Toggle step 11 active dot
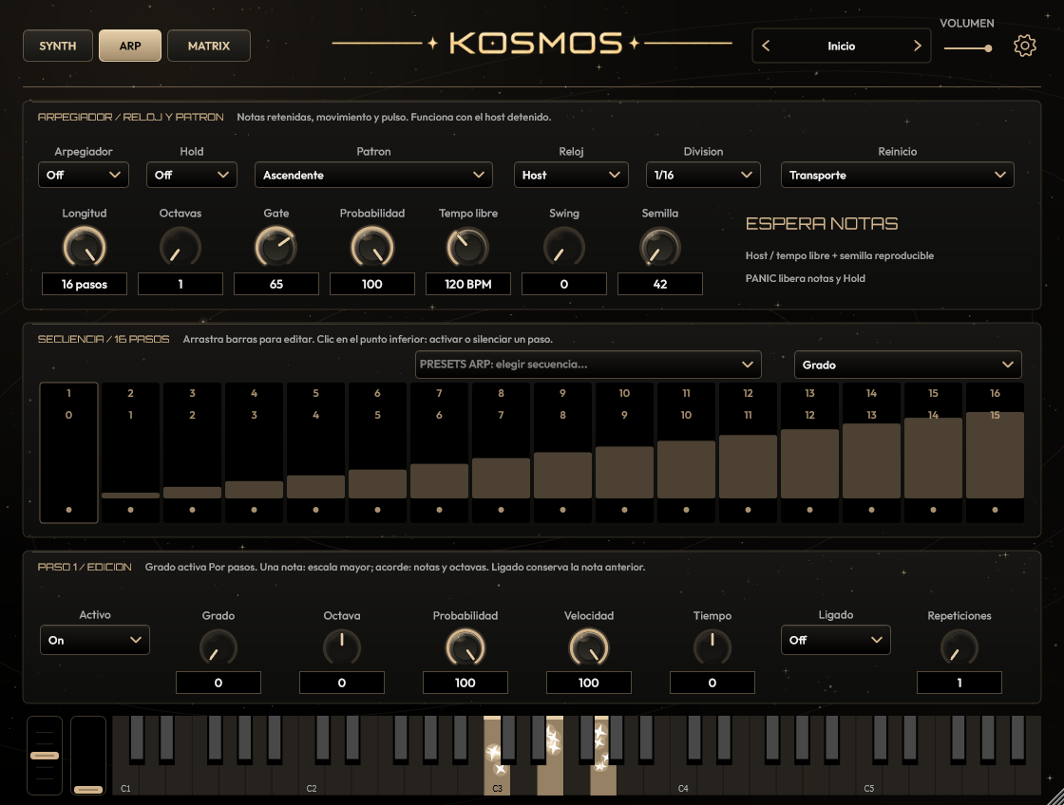The width and height of the screenshot is (1064, 805). pyautogui.click(x=686, y=510)
